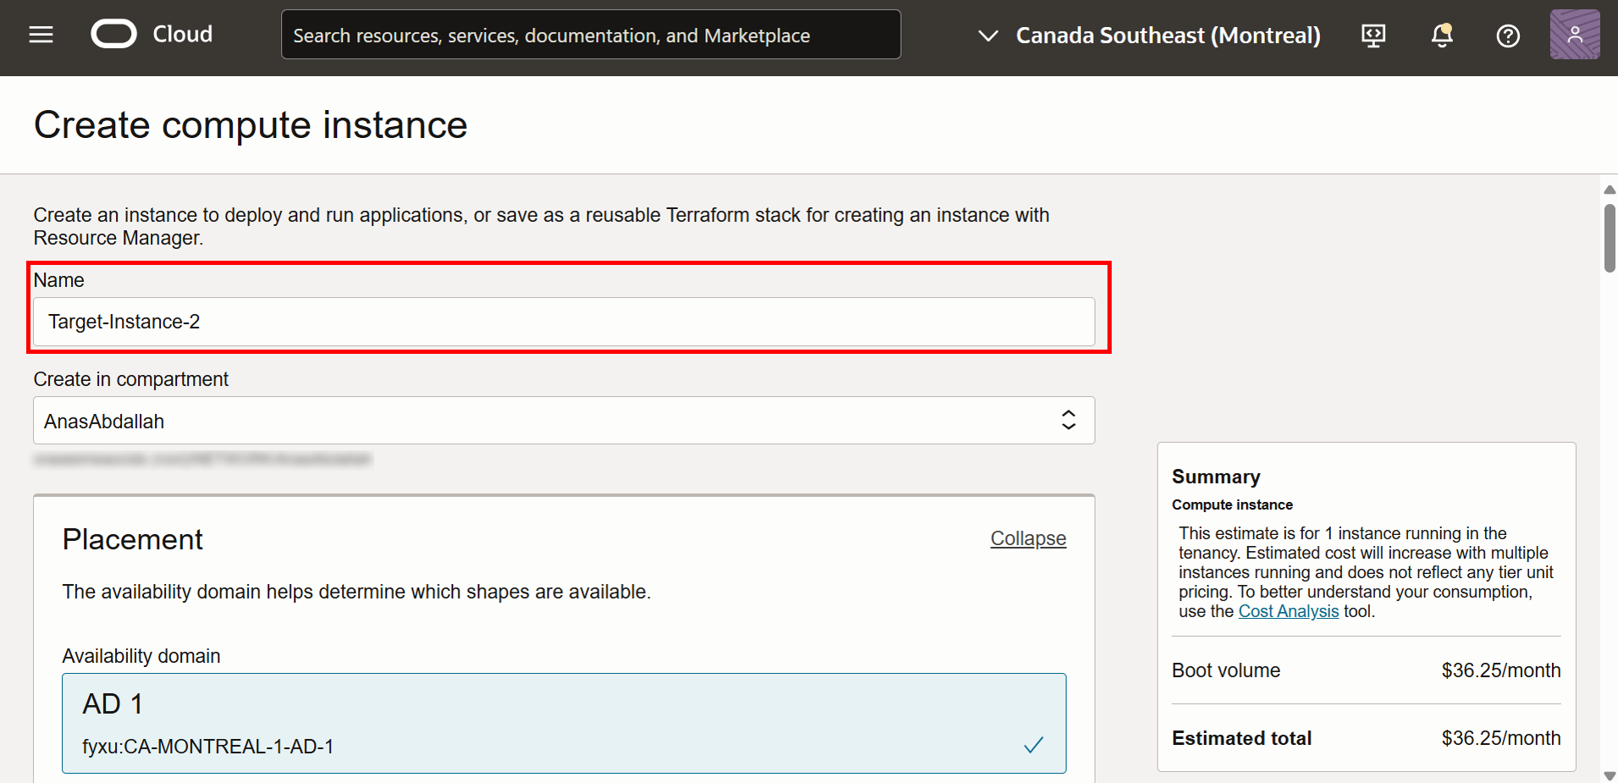Expand the Canada Southeast (Montreal) region selector
Image resolution: width=1618 pixels, height=783 pixels.
(x=1167, y=36)
